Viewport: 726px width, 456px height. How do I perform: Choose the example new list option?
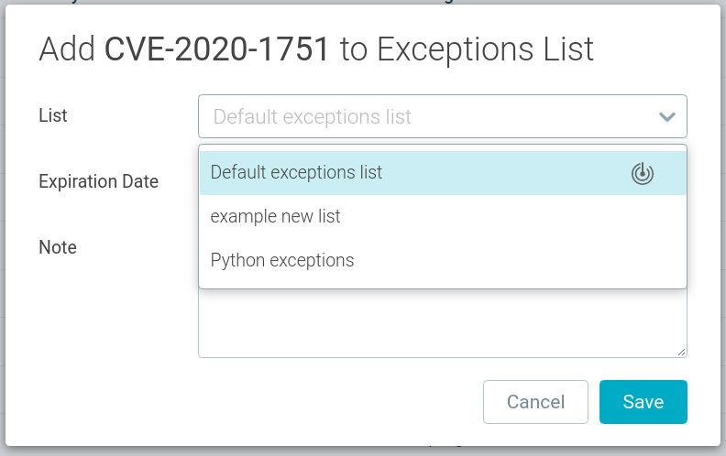click(x=443, y=216)
